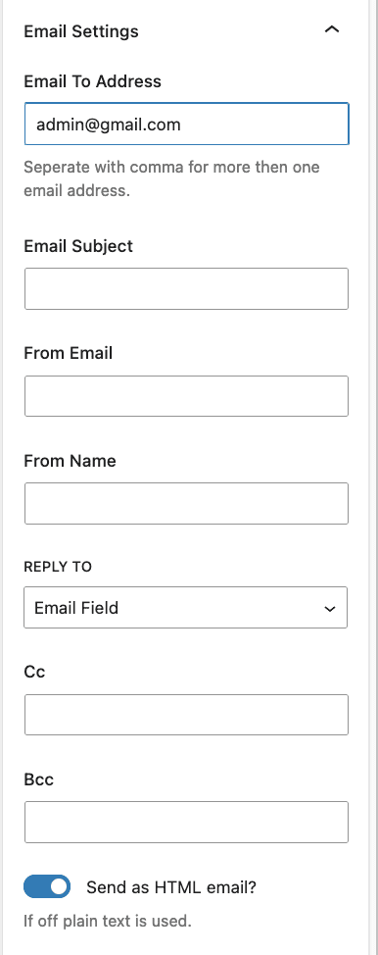
Task: Click inside the Bcc text box
Action: (x=186, y=822)
